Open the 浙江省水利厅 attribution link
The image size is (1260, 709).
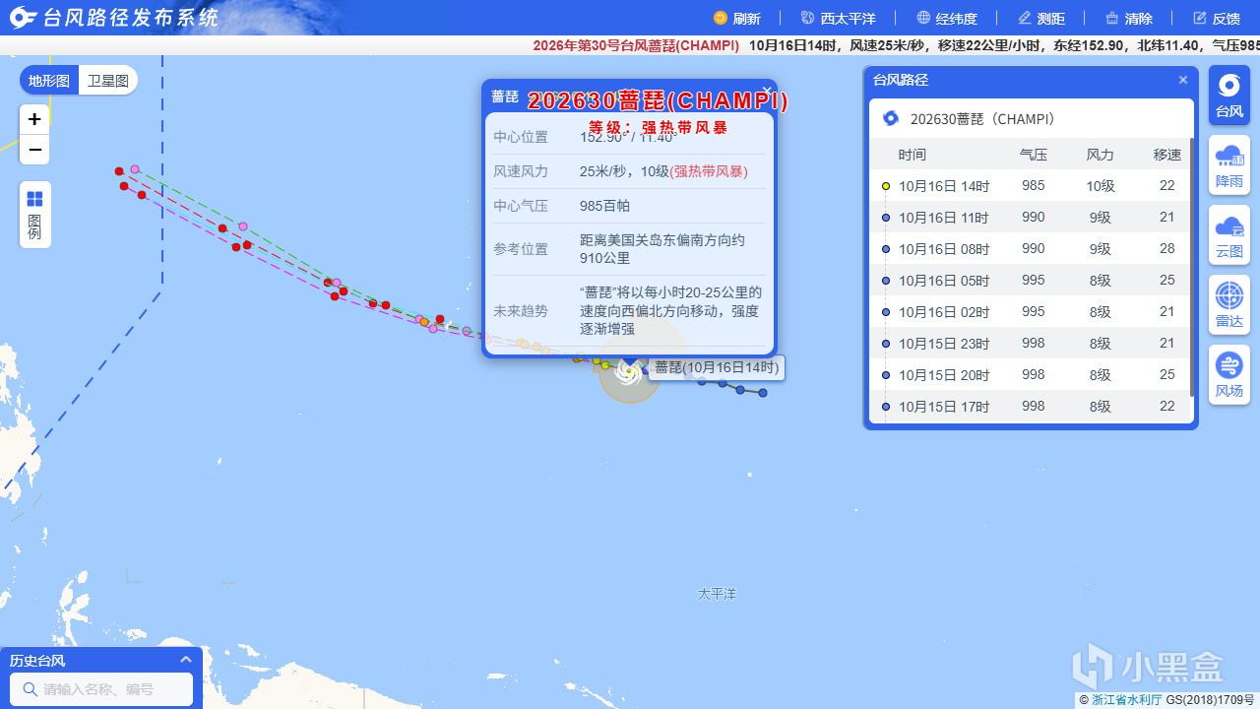coord(1126,699)
